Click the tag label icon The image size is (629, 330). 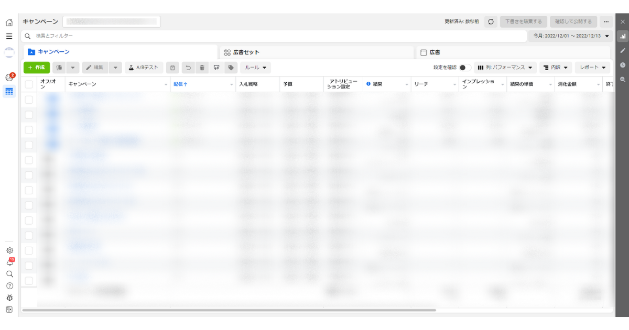pos(231,68)
